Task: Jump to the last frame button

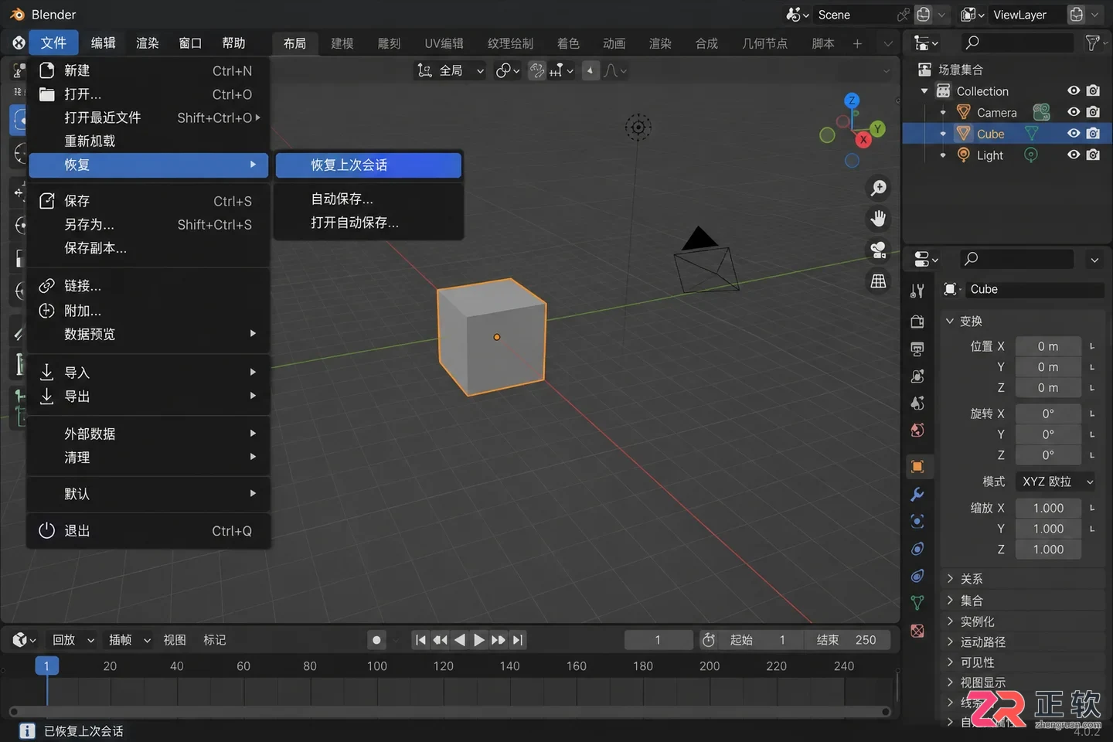Action: pos(519,640)
